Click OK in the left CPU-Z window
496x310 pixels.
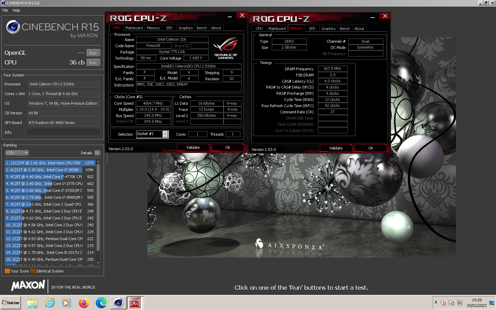coord(228,147)
